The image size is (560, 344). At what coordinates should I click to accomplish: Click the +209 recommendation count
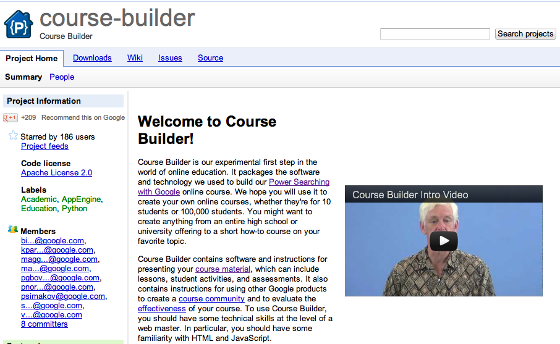pos(28,118)
